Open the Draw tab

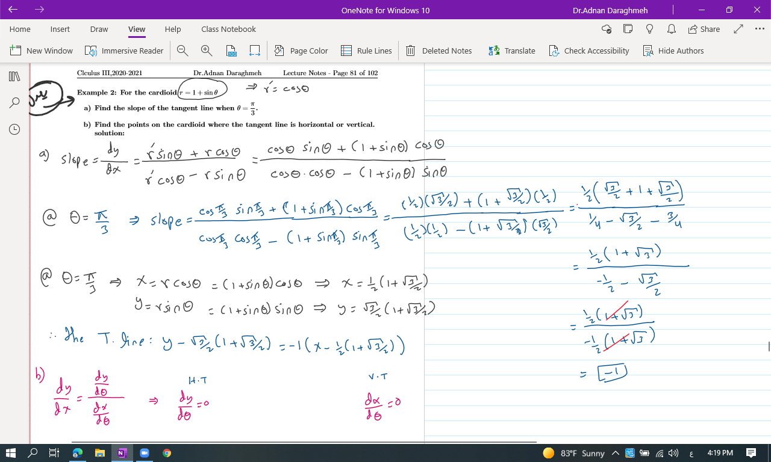[x=99, y=29]
